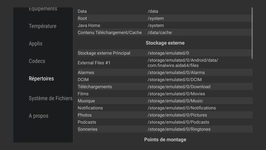Image resolution: width=266 pixels, height=150 pixels.
Task: Select Stockage externe Principal row
Action: 165,53
